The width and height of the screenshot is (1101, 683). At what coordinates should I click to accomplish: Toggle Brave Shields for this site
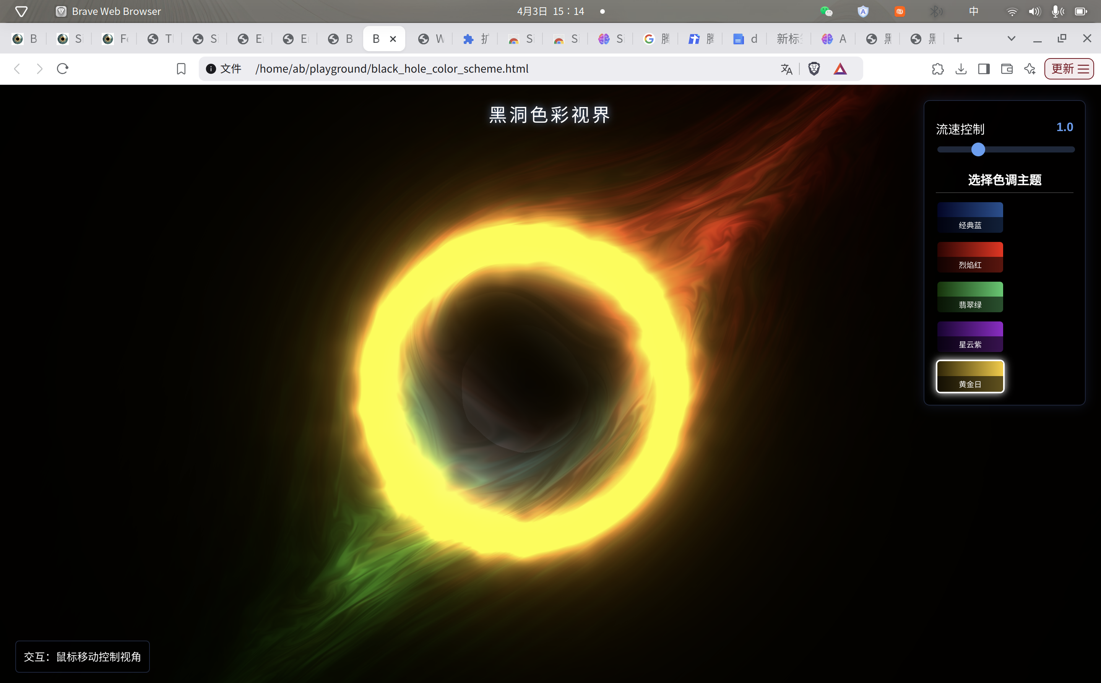tap(814, 69)
